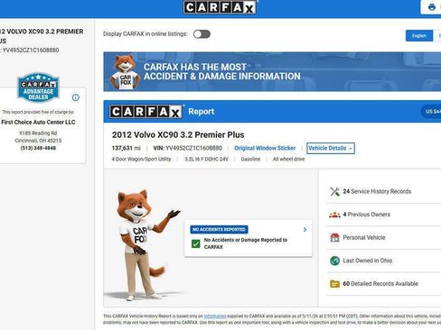Click the folder icon for Detailed Records
Screen dimensions: 441x330
click(x=334, y=284)
